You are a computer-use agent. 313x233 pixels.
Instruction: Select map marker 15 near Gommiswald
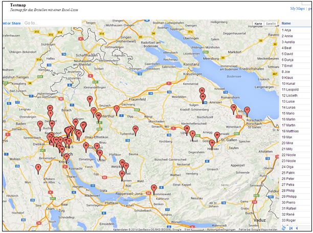point(154,189)
